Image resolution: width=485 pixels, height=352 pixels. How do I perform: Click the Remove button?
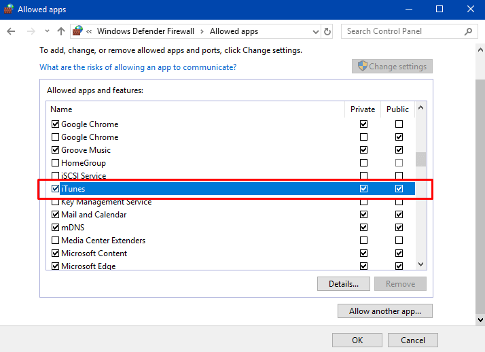(x=400, y=283)
